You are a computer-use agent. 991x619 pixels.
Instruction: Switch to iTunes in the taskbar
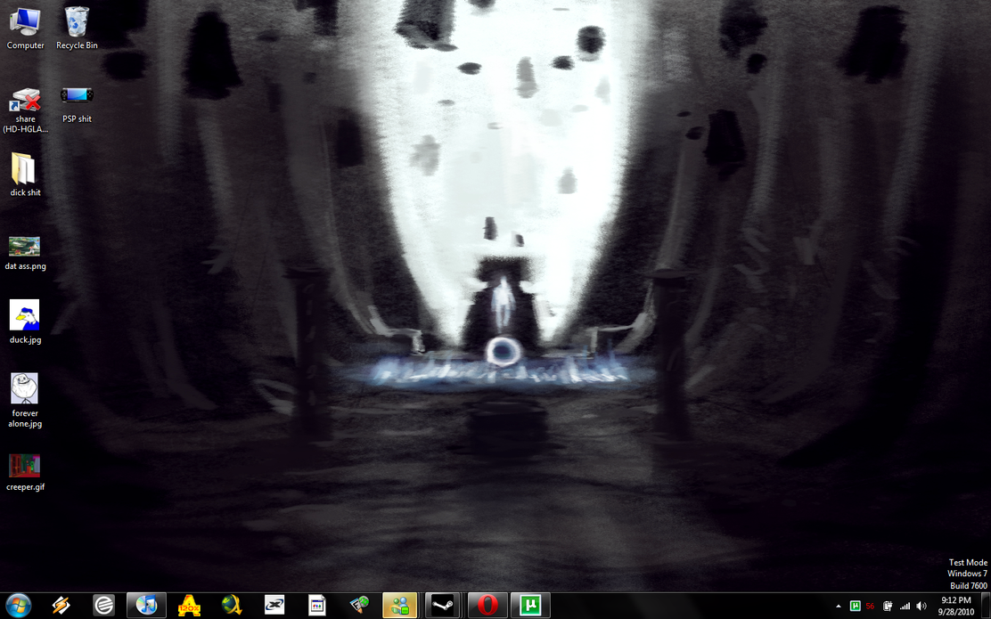point(147,606)
